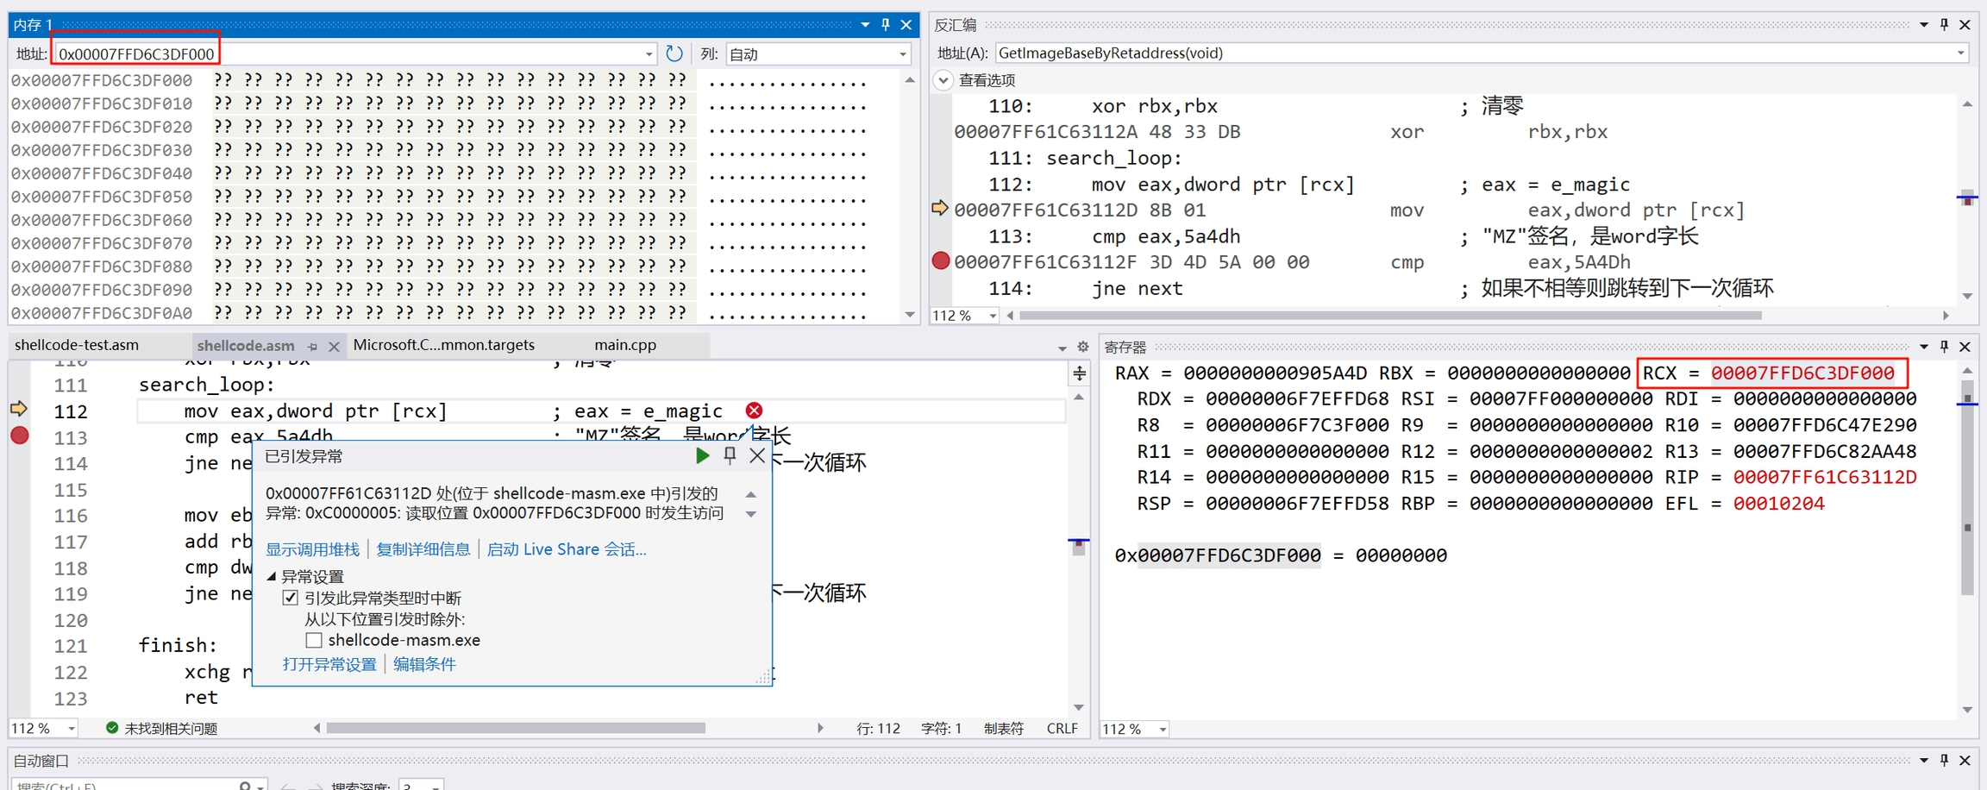
Task: Click the show call stack (显示调用堆栈) link
Action: point(312,549)
